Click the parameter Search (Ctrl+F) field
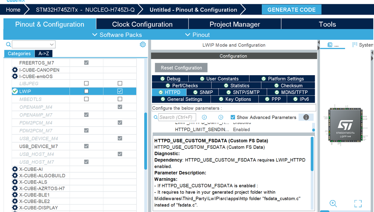The width and height of the screenshot is (374, 212). click(177, 117)
